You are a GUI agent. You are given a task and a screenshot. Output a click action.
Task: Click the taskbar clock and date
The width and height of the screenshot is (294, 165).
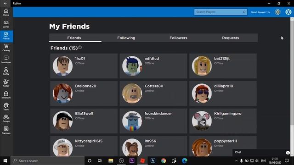275,161
